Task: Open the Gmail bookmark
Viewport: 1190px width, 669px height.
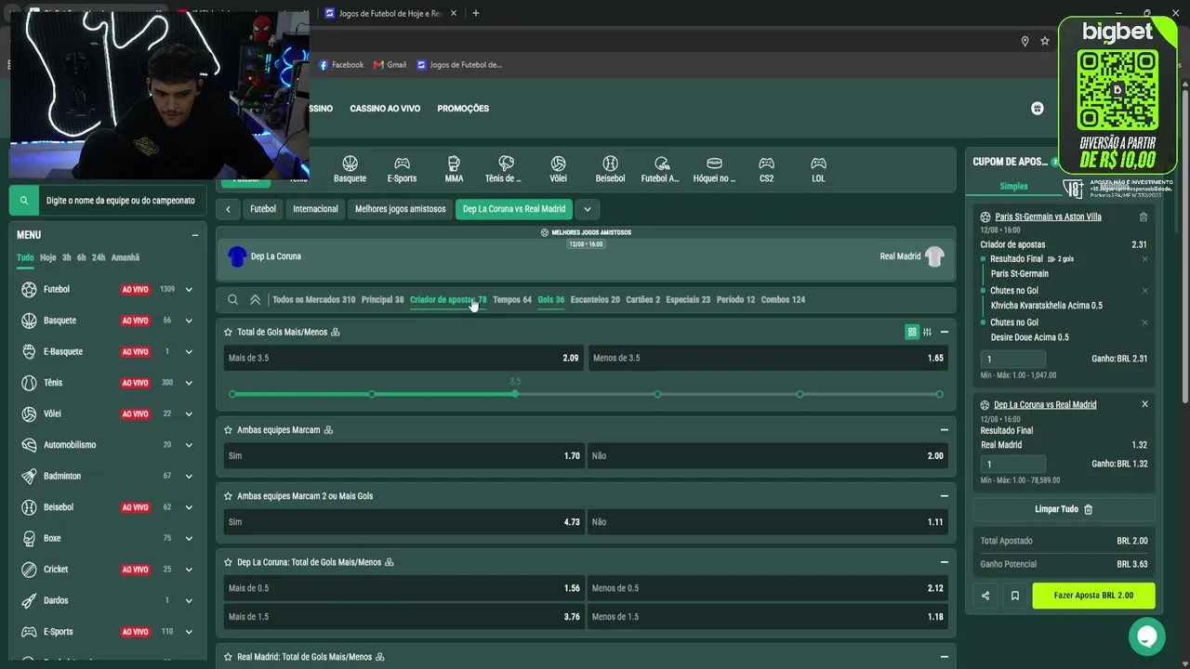Action: point(390,65)
